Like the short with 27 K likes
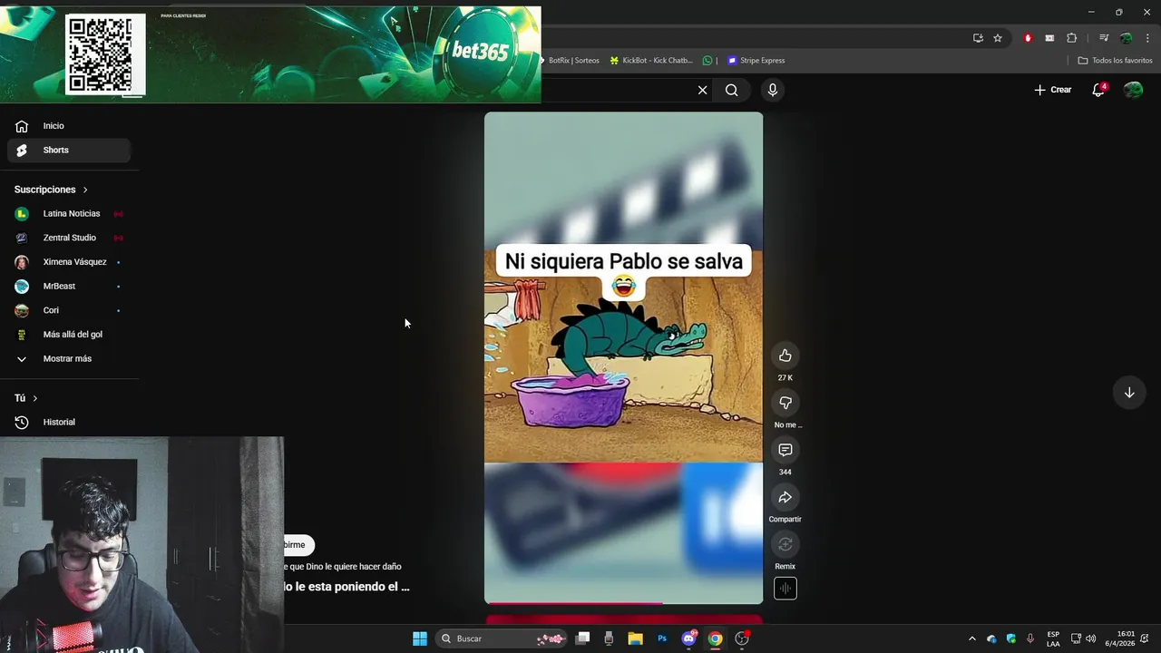 (785, 356)
